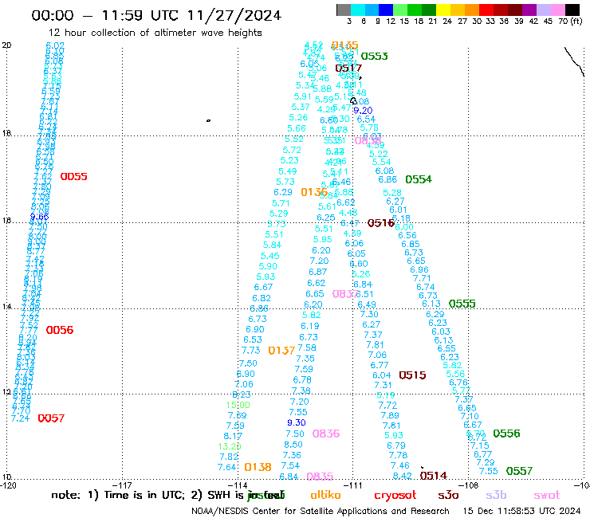Click the yellow swatch in the wave height legend
The width and height of the screenshot is (590, 518).
click(443, 10)
